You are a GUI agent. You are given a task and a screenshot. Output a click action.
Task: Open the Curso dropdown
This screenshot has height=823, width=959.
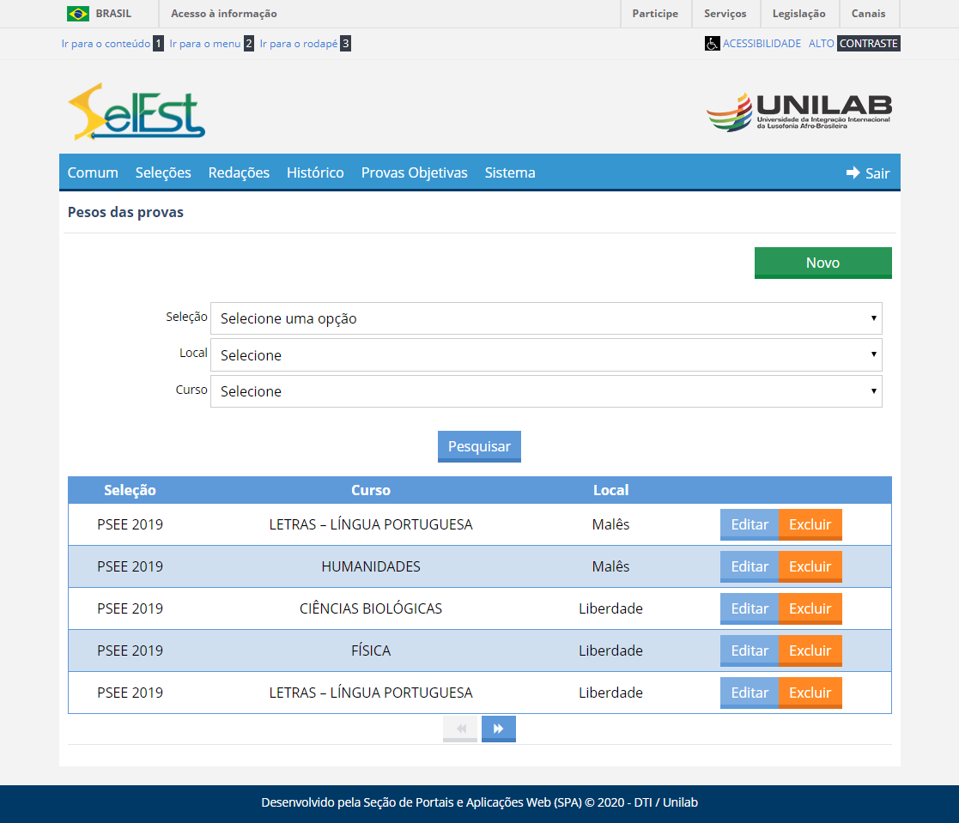546,391
